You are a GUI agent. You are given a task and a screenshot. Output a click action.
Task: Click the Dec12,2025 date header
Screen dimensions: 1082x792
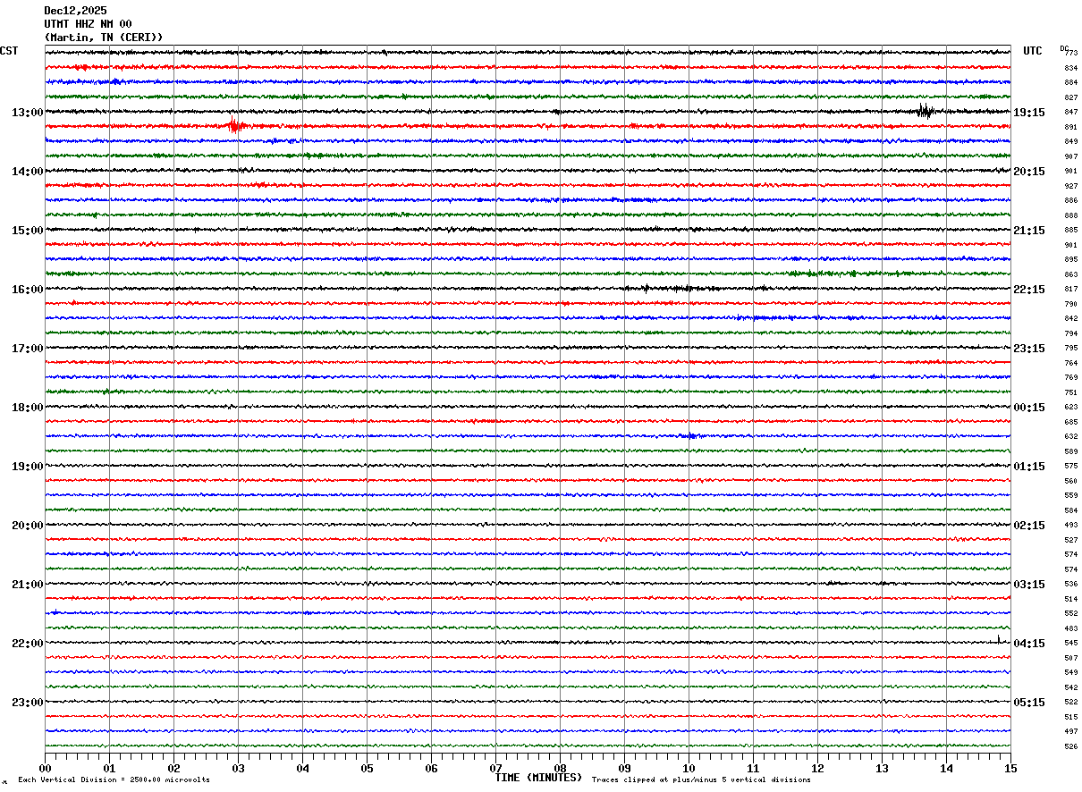pyautogui.click(x=75, y=11)
